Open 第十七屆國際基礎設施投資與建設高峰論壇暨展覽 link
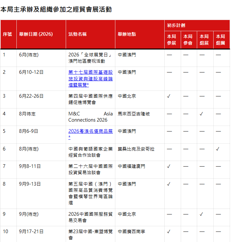The width and height of the screenshot is (231, 242). pyautogui.click(x=90, y=79)
